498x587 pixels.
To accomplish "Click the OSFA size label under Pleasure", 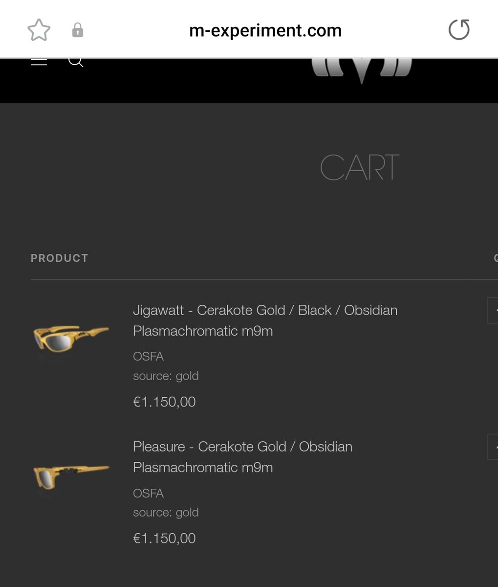I will tap(148, 493).
